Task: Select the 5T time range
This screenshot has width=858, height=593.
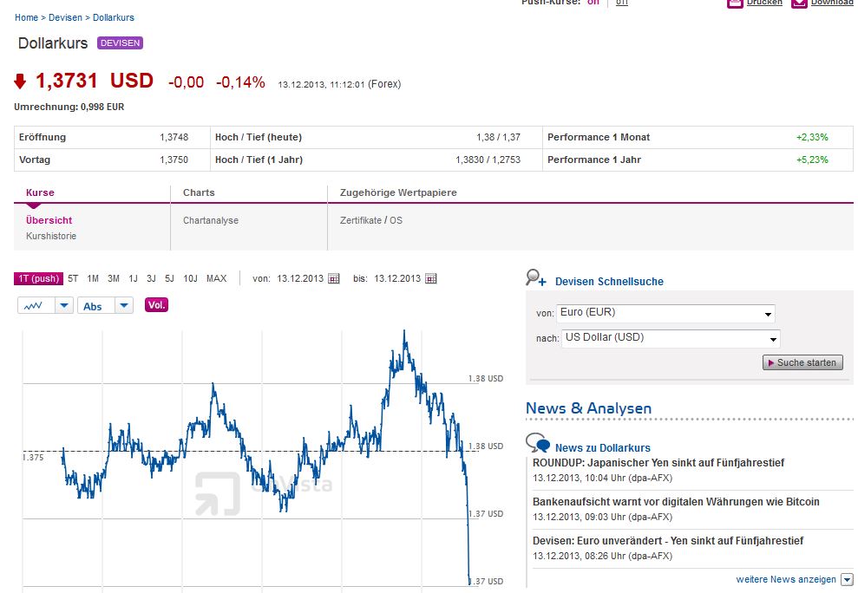Action: pyautogui.click(x=73, y=278)
